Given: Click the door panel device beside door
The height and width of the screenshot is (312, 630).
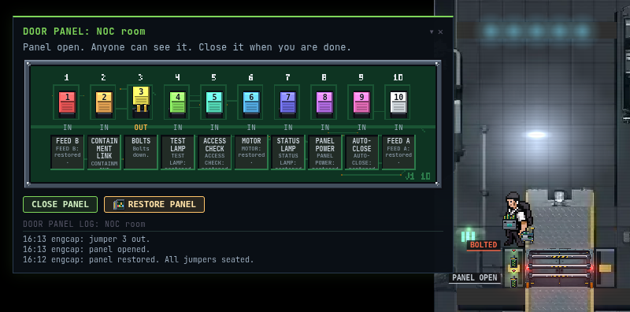Looking at the screenshot, I should [x=513, y=269].
